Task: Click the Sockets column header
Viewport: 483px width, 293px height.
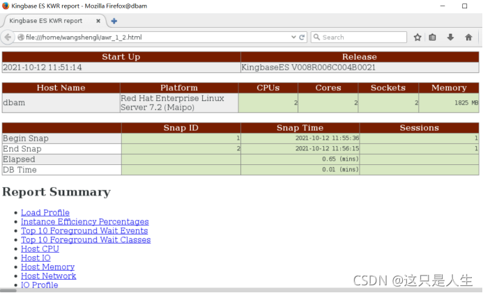Action: pyautogui.click(x=388, y=88)
